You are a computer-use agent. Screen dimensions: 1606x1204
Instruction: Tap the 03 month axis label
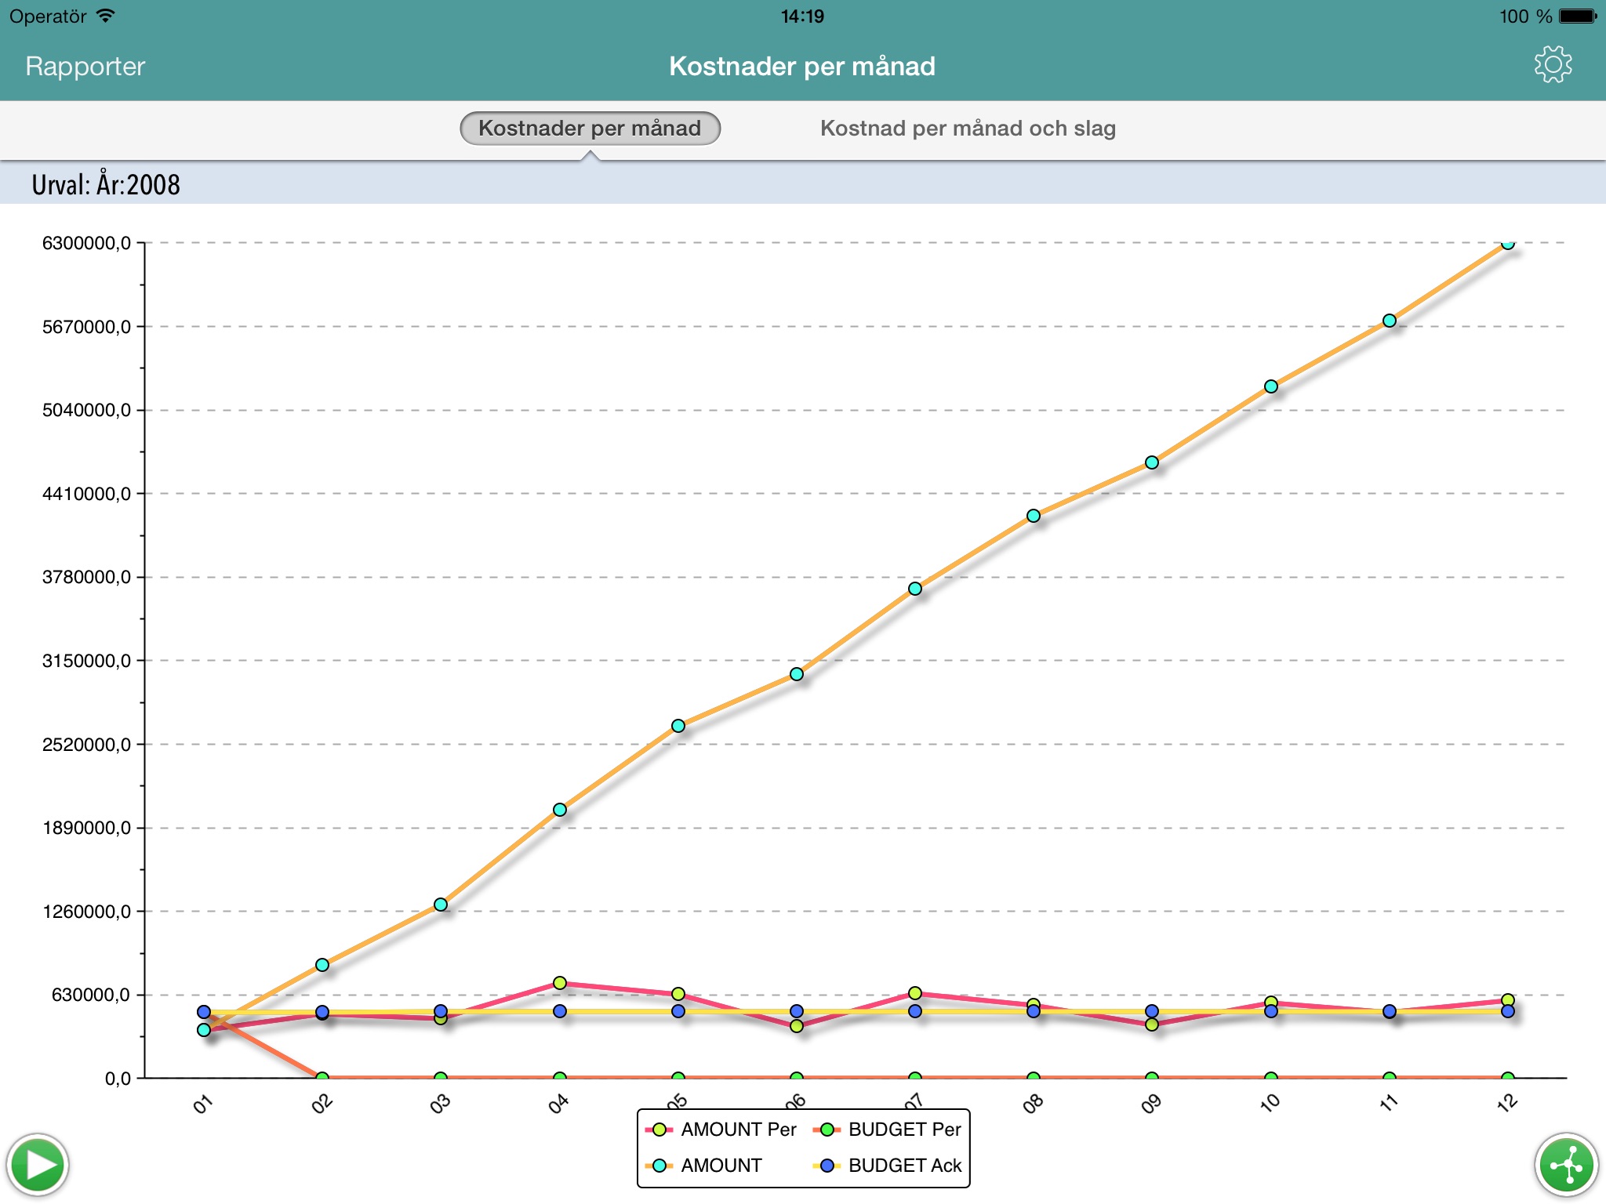440,1104
